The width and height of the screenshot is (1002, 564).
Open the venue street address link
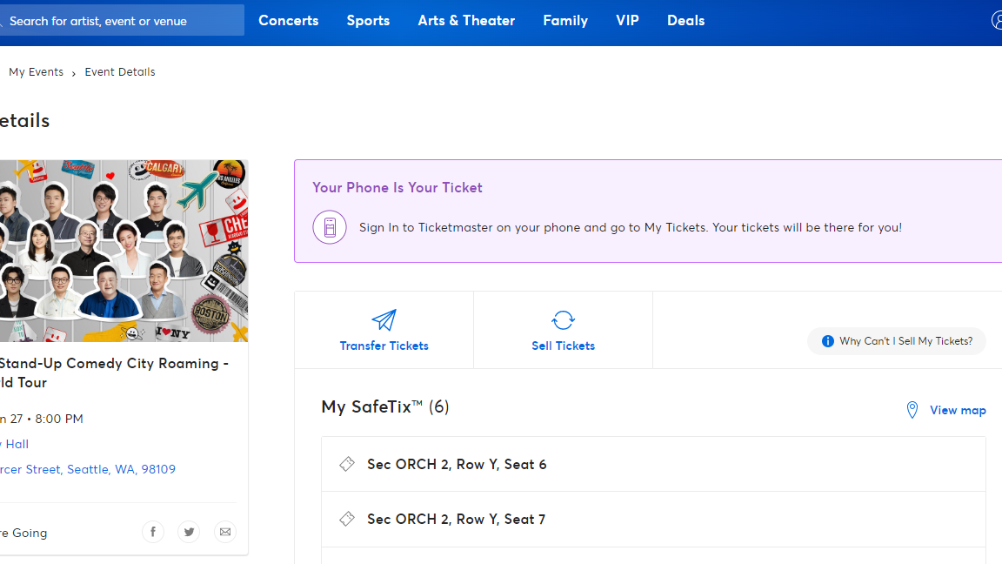(87, 469)
